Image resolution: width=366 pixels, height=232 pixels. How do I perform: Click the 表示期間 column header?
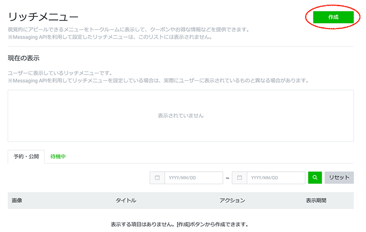click(x=316, y=200)
